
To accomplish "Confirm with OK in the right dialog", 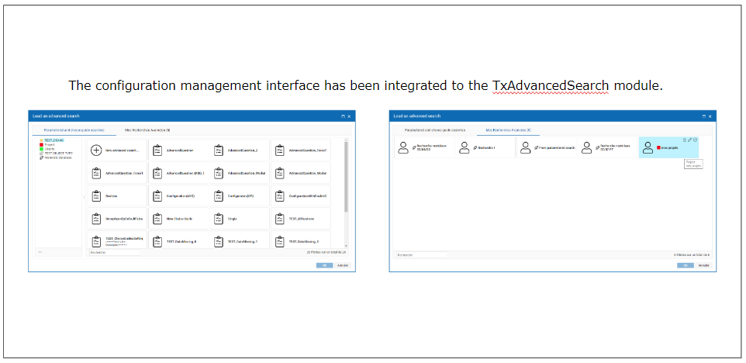I will point(686,265).
